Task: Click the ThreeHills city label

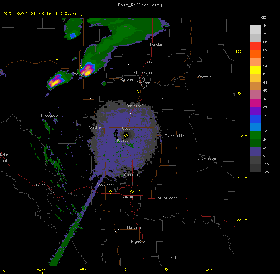Action: pyautogui.click(x=174, y=136)
